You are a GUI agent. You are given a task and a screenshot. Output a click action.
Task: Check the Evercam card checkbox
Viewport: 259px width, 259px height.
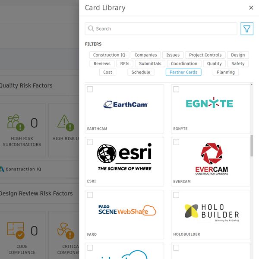tap(176, 142)
